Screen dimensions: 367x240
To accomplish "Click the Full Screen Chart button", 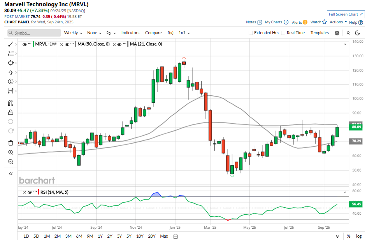I will [x=346, y=14].
